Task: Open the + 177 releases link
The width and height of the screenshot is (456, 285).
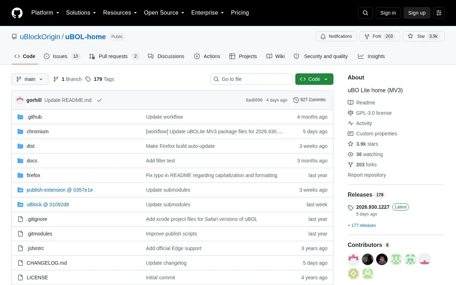Action: coord(362,226)
